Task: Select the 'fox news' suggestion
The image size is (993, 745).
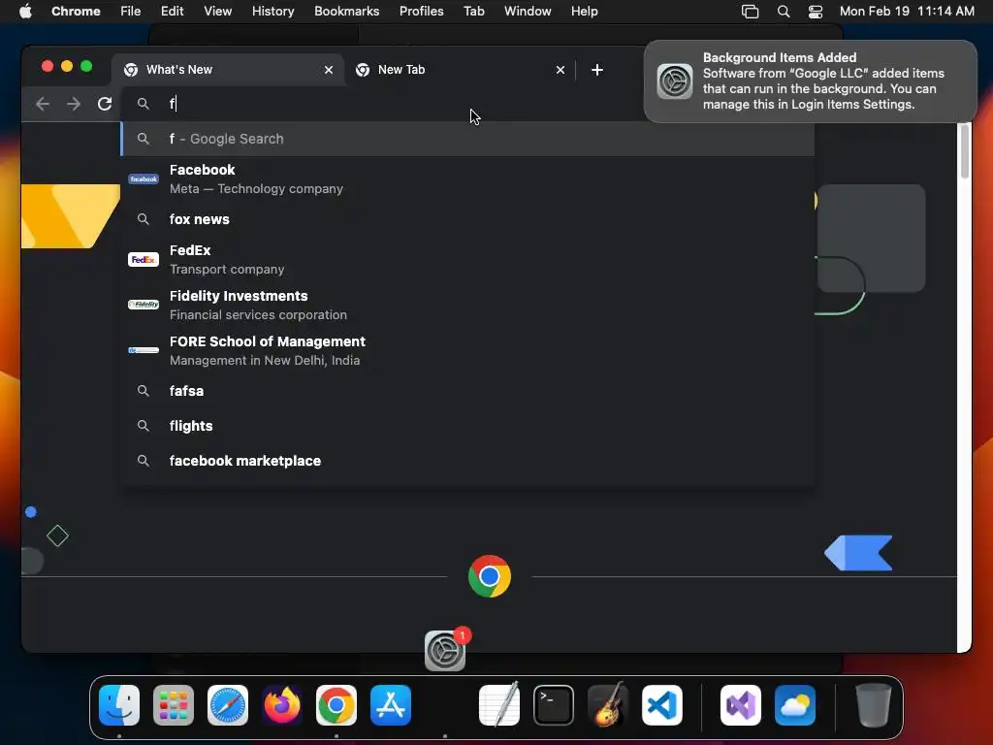Action: coord(467,219)
